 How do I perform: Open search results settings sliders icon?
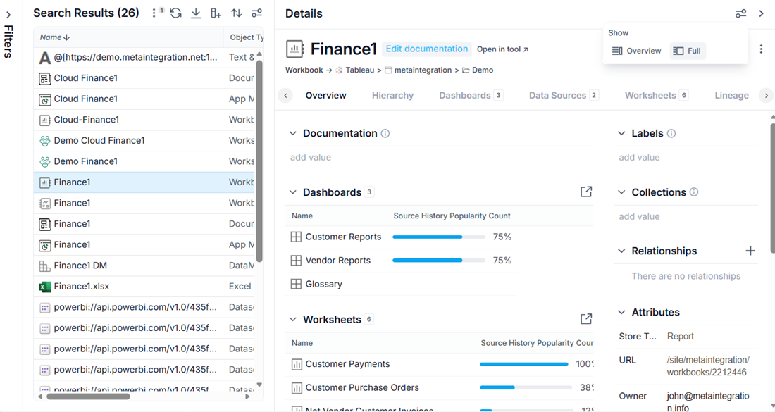tap(256, 13)
